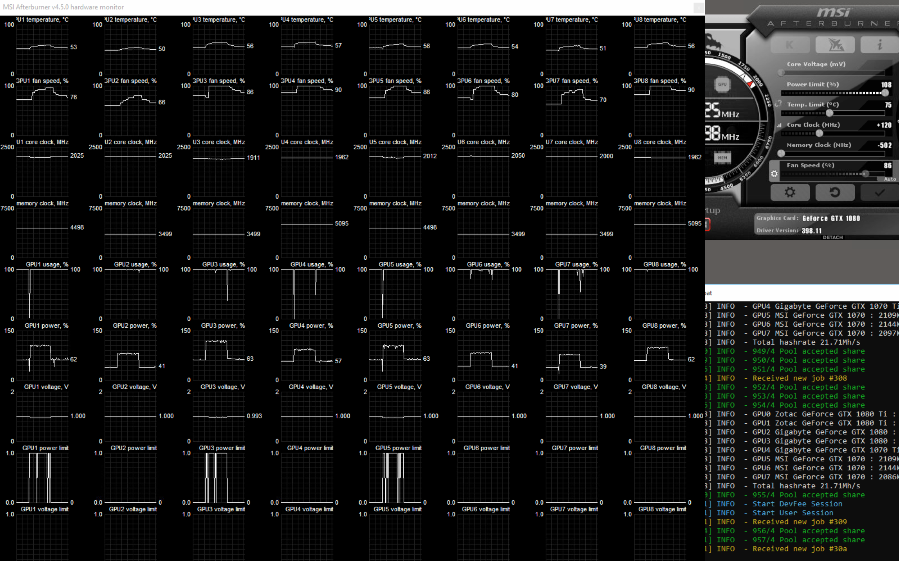Screen dimensions: 899x561
Task: Click driver version 398.11 text
Action: [x=811, y=230]
